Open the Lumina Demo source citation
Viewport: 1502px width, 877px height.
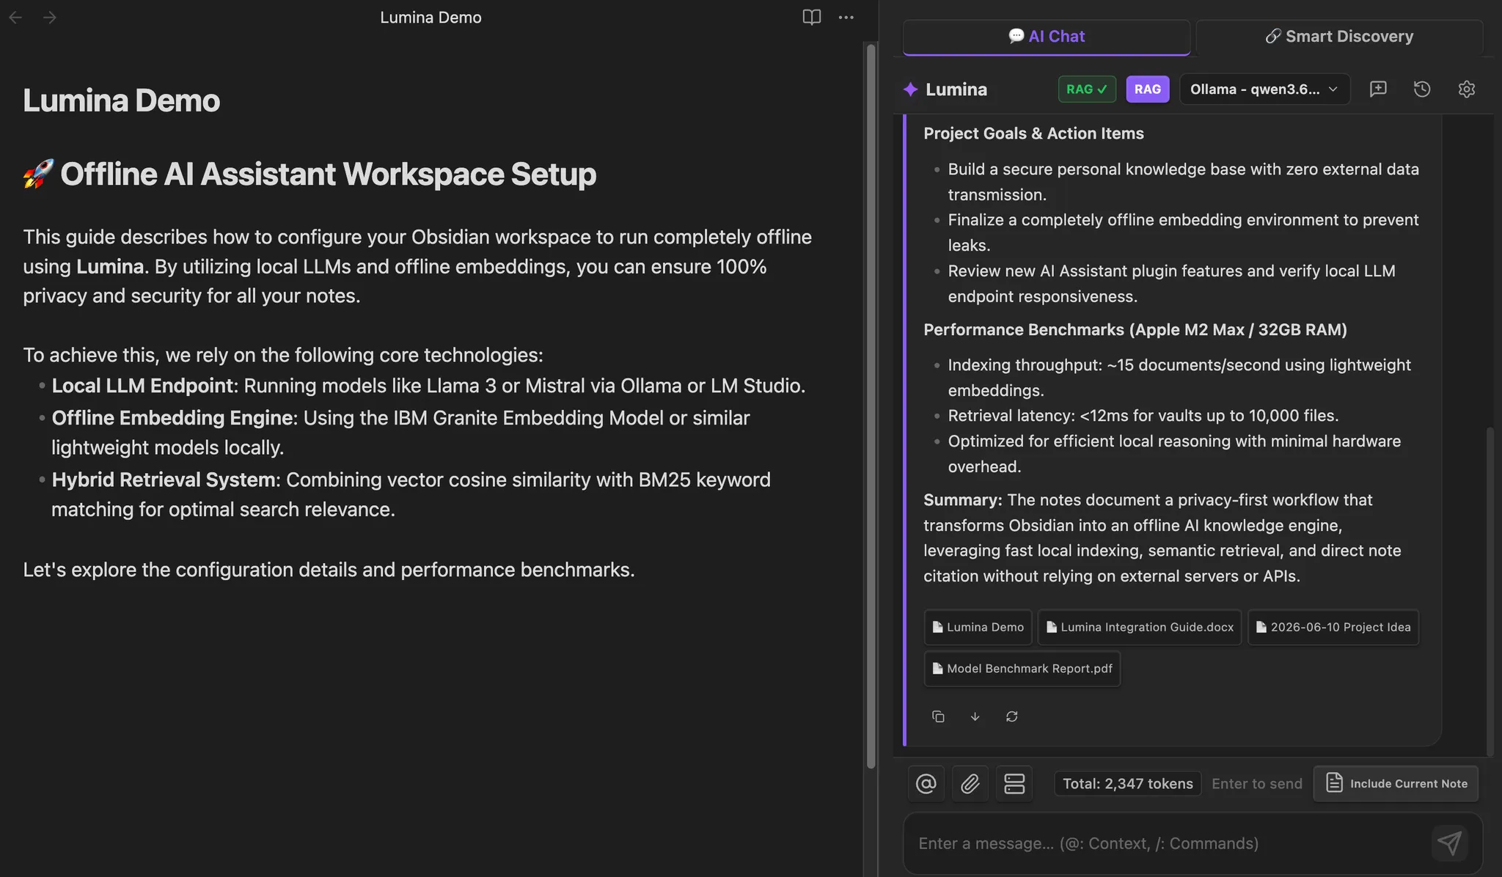click(978, 627)
